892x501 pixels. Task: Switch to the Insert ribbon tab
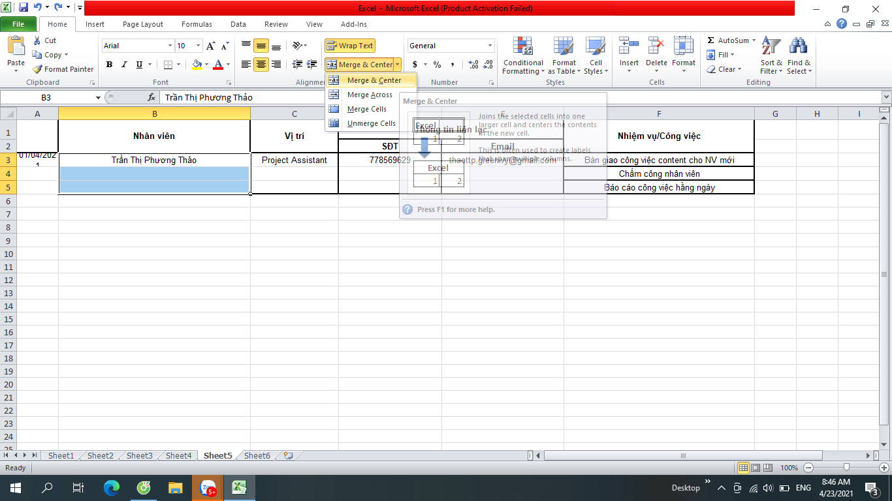95,24
